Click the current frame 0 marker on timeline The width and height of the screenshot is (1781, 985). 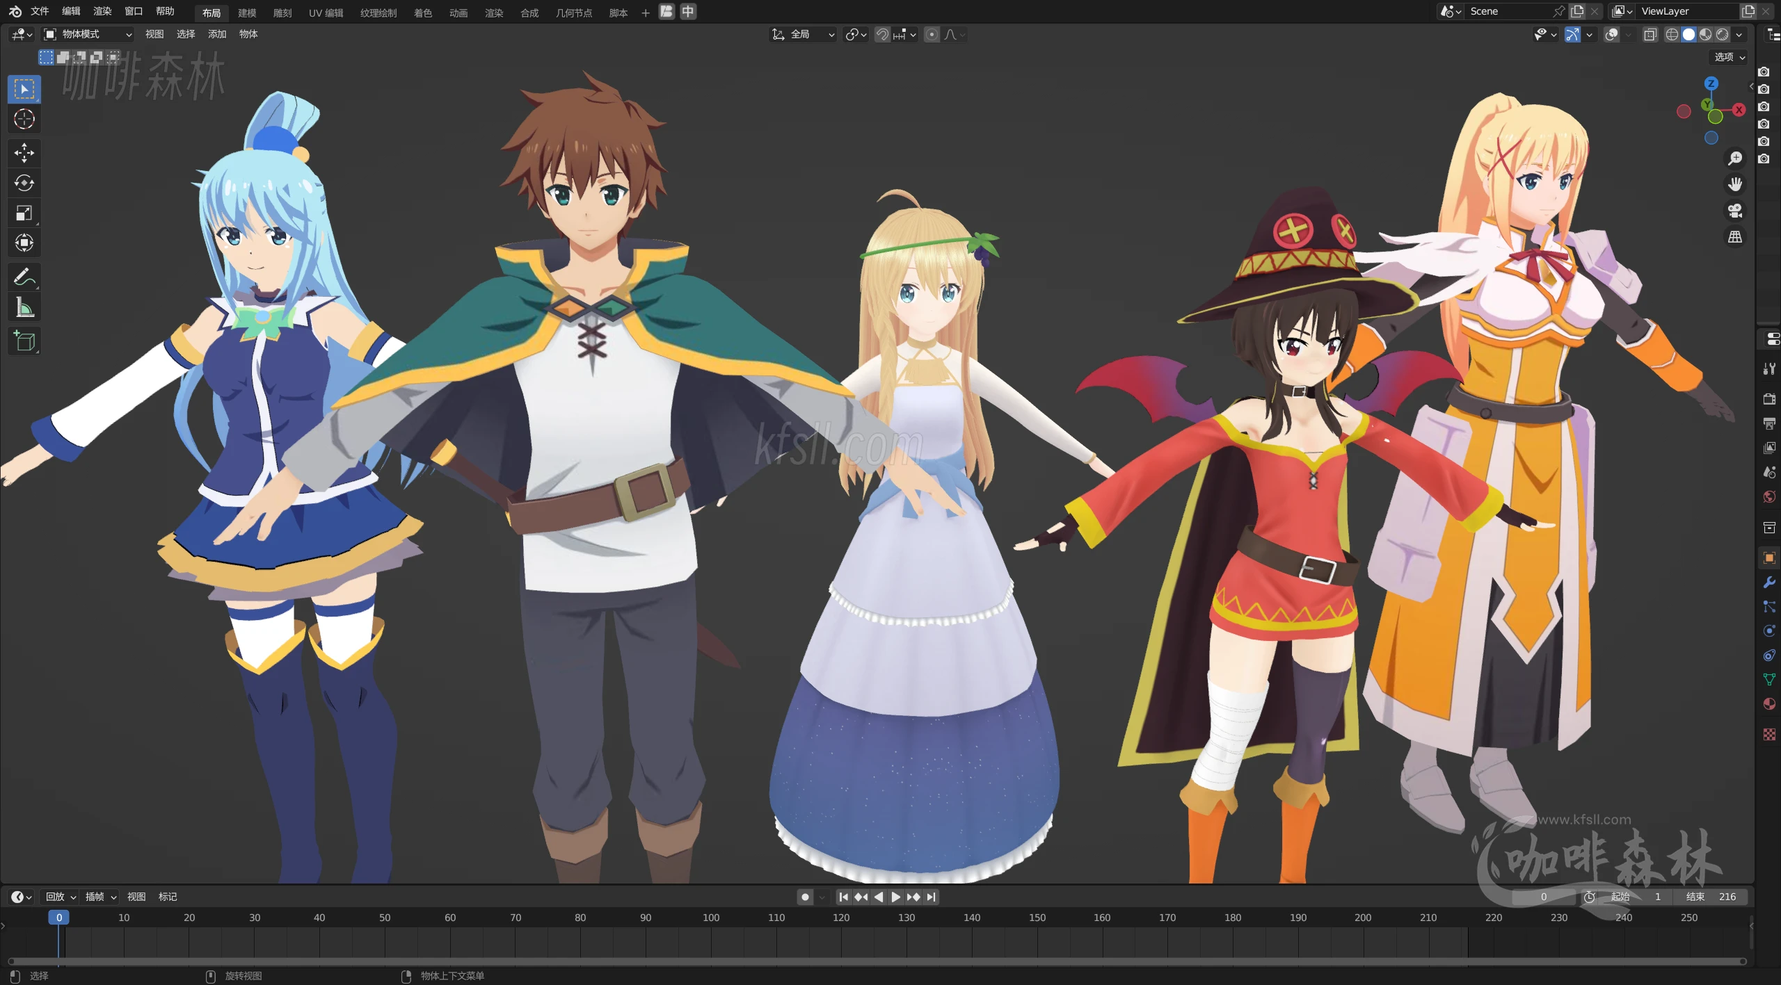(x=59, y=918)
